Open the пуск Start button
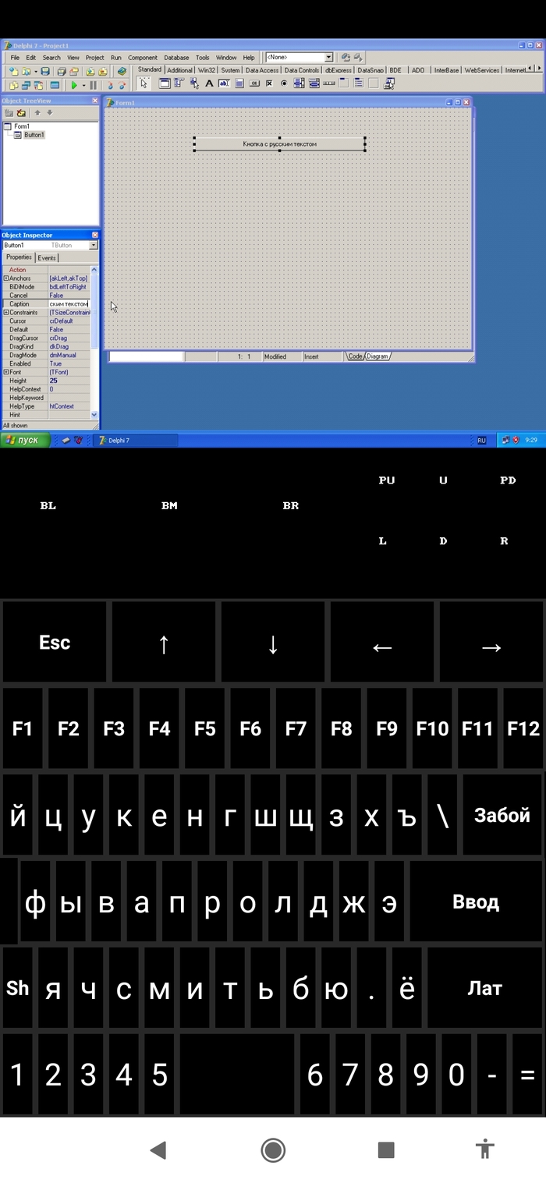Screen dimensions: 546x1183 25,441
